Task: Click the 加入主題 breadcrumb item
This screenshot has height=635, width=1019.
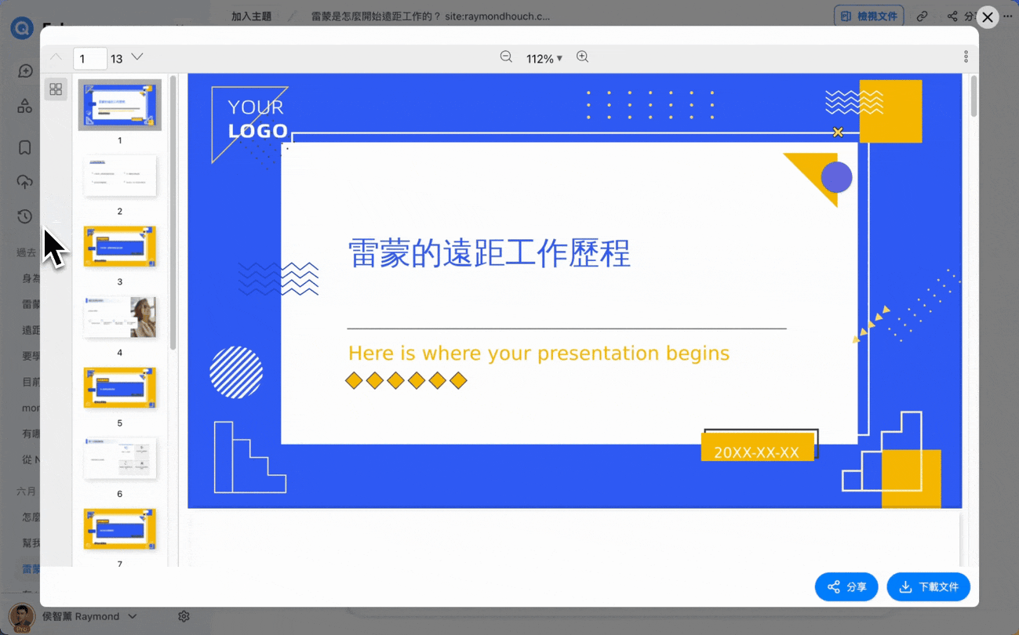Action: point(251,16)
